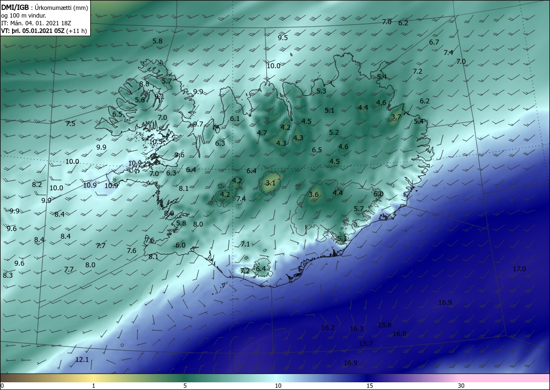Click the "10" label on the color scale

[278, 386]
